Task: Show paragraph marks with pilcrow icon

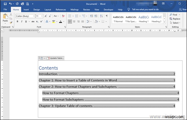Action: 107,16
